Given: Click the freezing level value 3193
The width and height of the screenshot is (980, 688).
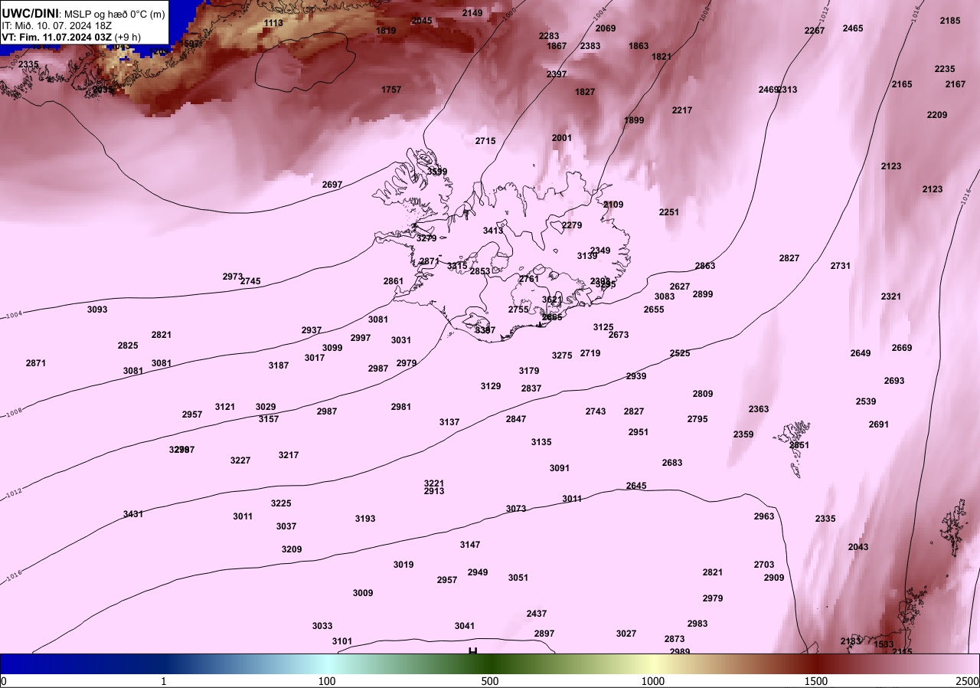Looking at the screenshot, I should (x=365, y=519).
